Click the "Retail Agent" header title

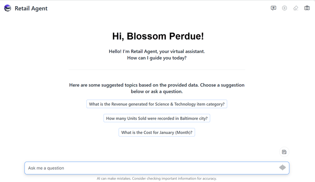[x=31, y=8]
